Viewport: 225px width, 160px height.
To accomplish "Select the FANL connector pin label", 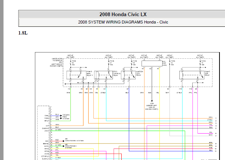I will (47, 116).
